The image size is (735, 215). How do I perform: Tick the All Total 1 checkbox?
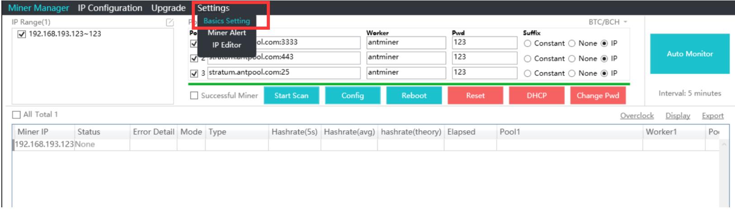click(x=17, y=114)
